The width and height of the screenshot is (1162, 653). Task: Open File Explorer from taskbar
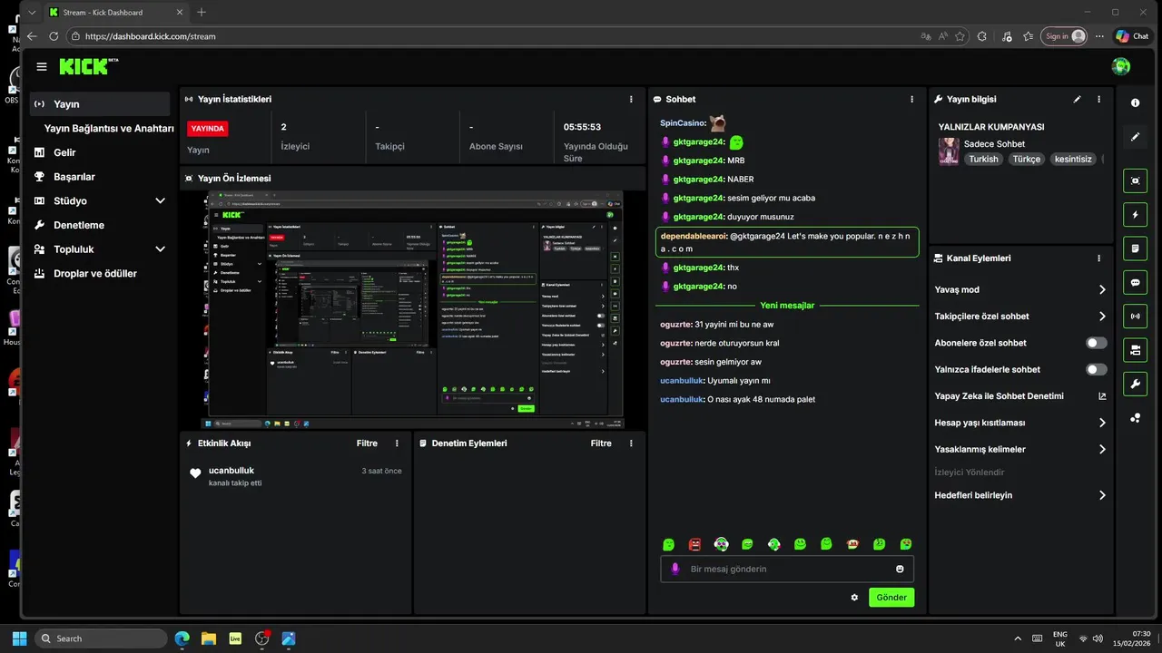pyautogui.click(x=208, y=638)
